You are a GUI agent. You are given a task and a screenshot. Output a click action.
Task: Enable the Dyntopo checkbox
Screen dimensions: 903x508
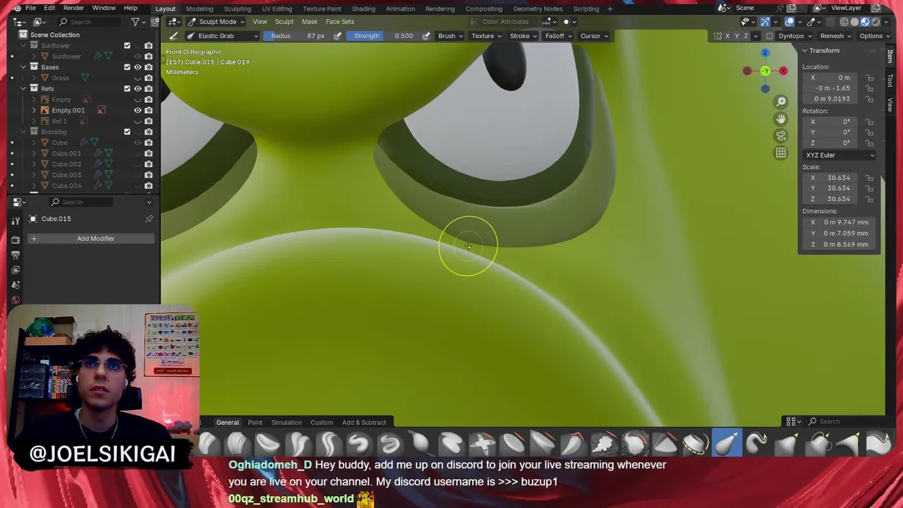point(770,36)
